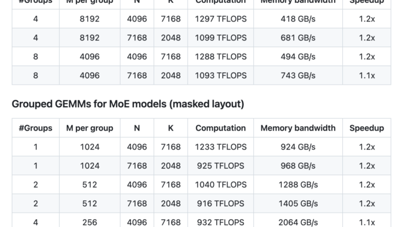Click the '1405 GB/s' bandwidth cell
This screenshot has height=227, width=405.
point(298,203)
